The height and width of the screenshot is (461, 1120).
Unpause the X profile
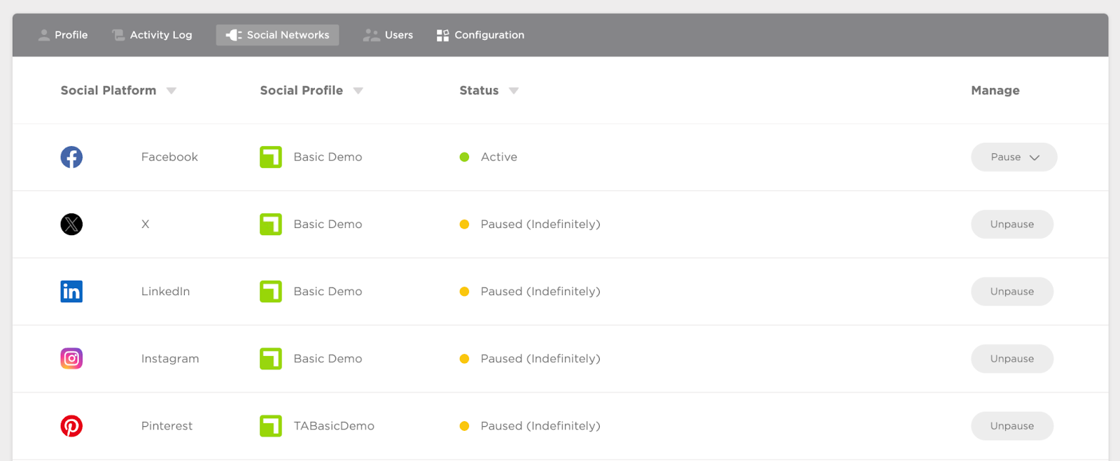(1011, 225)
